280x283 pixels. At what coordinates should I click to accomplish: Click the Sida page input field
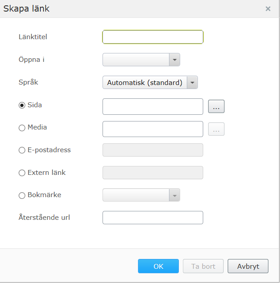tap(153, 107)
